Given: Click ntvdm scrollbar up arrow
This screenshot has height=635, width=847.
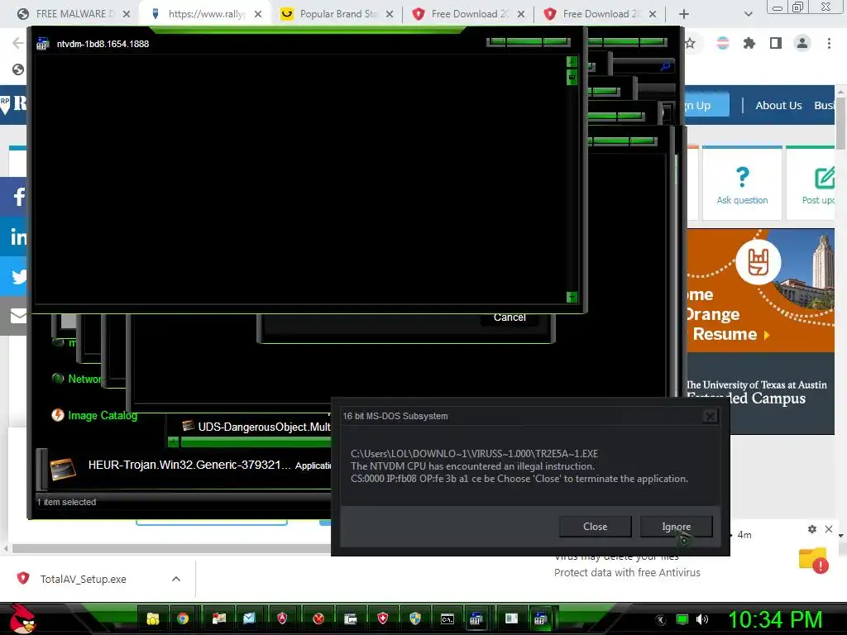Looking at the screenshot, I should (x=572, y=61).
